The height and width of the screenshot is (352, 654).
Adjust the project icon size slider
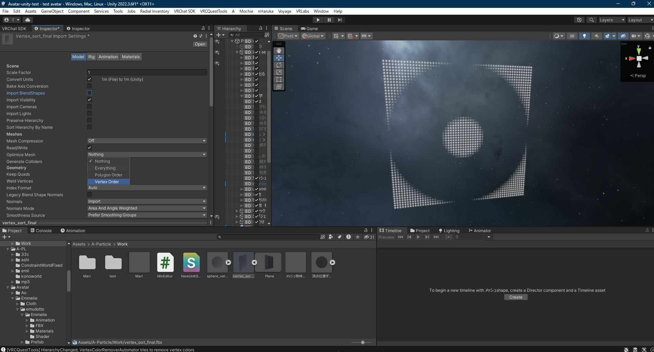(363, 342)
